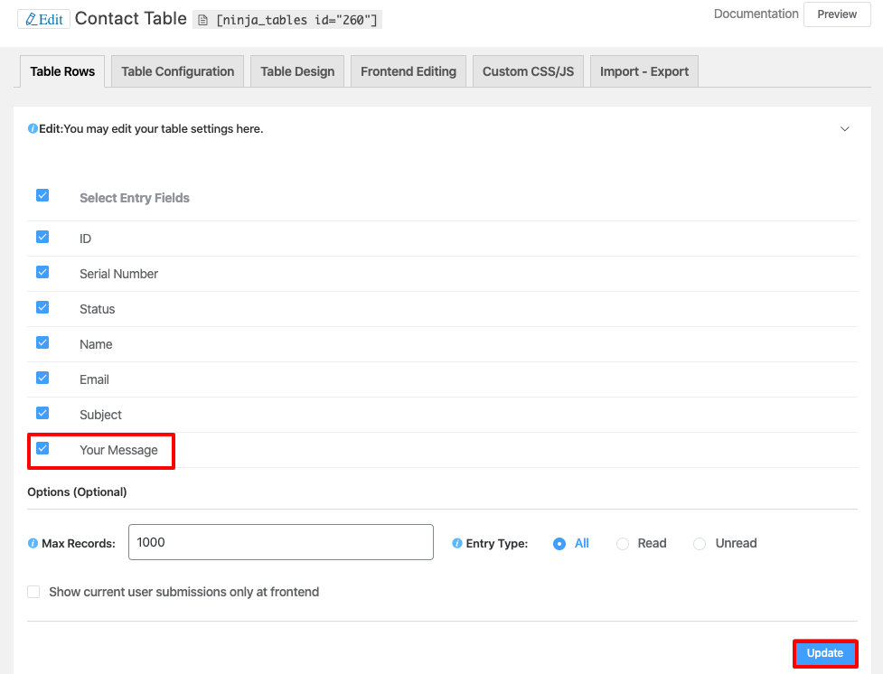Open the Documentation link
The height and width of the screenshot is (674, 883).
[756, 14]
